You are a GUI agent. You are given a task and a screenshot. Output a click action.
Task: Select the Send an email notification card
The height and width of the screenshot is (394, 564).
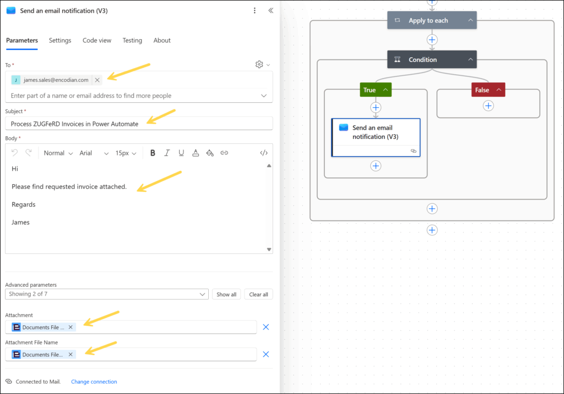(x=376, y=137)
